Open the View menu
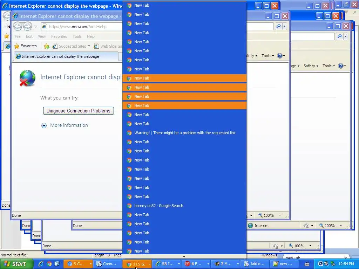 pos(42,36)
